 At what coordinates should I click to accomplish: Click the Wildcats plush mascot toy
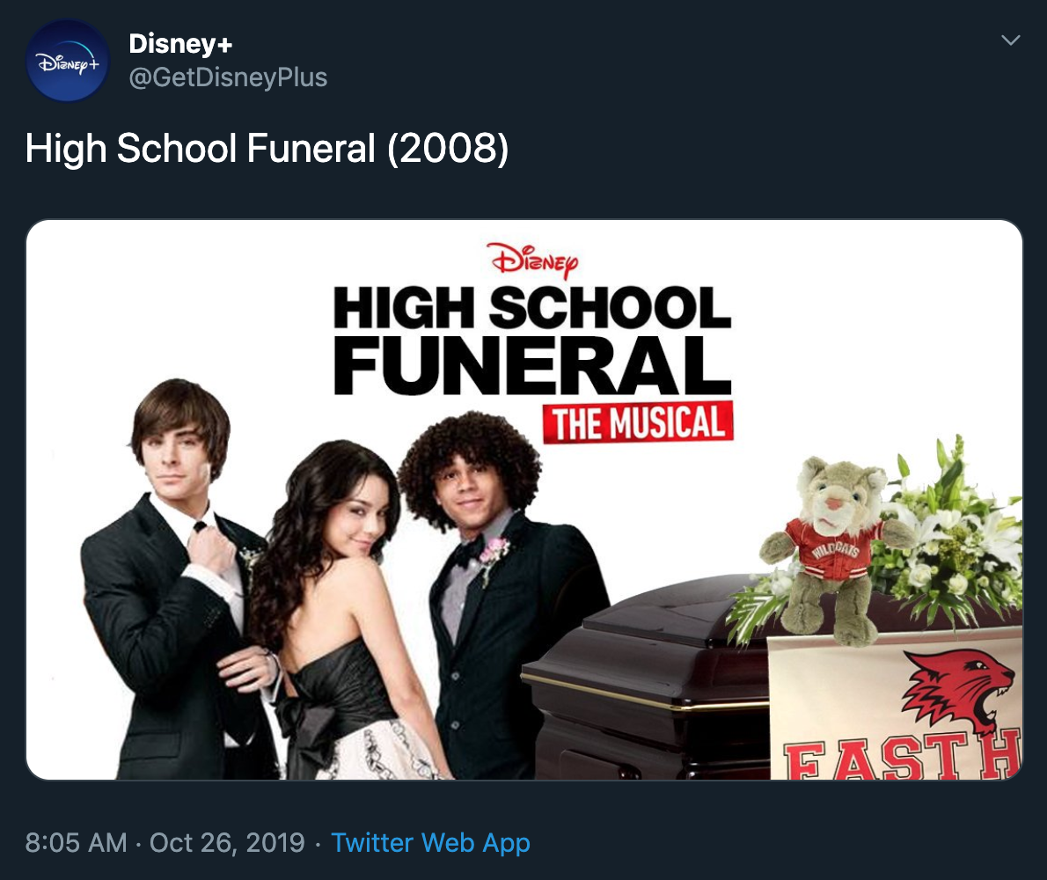tap(832, 547)
